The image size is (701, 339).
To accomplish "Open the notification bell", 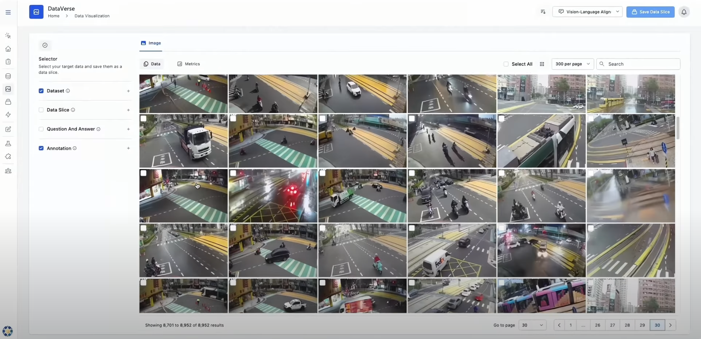I will [684, 12].
